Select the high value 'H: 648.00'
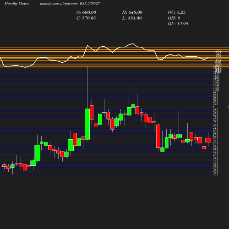The image size is (229, 229). pos(132,12)
